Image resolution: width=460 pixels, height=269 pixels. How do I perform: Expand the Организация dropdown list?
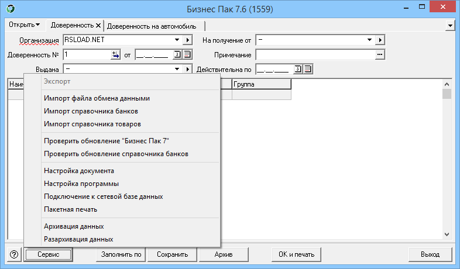point(177,40)
